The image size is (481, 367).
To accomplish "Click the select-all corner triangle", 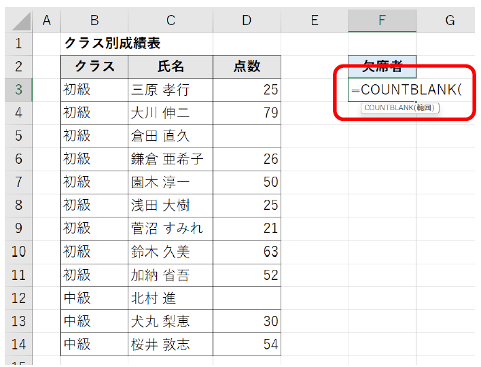I will tap(21, 21).
